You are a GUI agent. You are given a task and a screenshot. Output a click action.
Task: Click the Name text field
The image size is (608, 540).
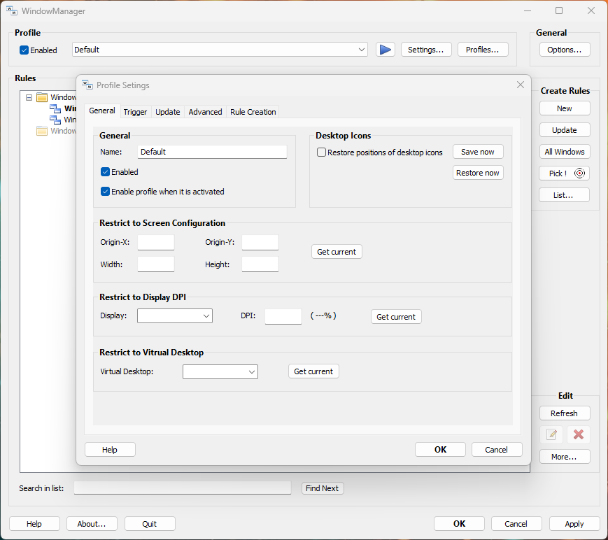tap(212, 152)
